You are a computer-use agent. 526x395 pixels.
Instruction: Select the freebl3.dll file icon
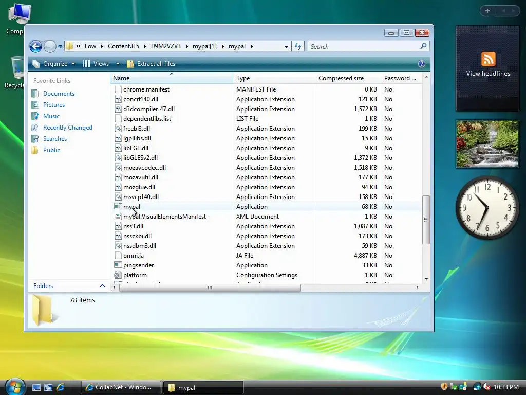(118, 128)
